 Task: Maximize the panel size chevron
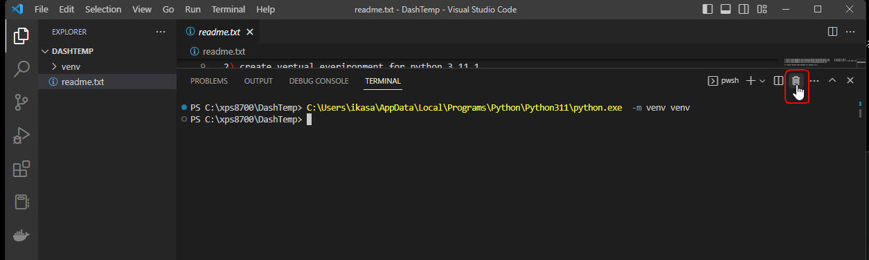click(832, 81)
